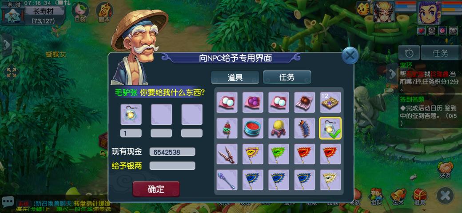Open the 副本 dungeon scroll icon

104,12
